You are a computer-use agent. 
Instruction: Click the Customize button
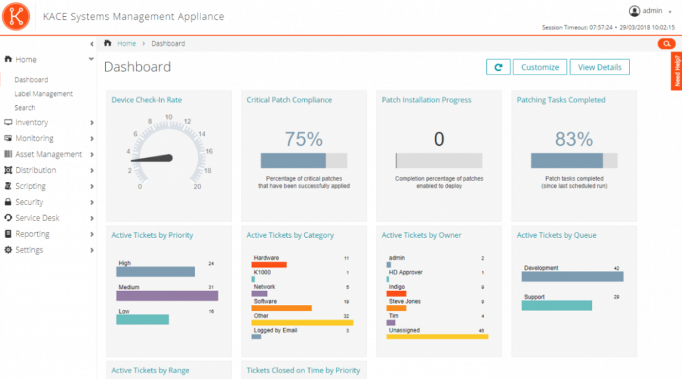(x=539, y=67)
